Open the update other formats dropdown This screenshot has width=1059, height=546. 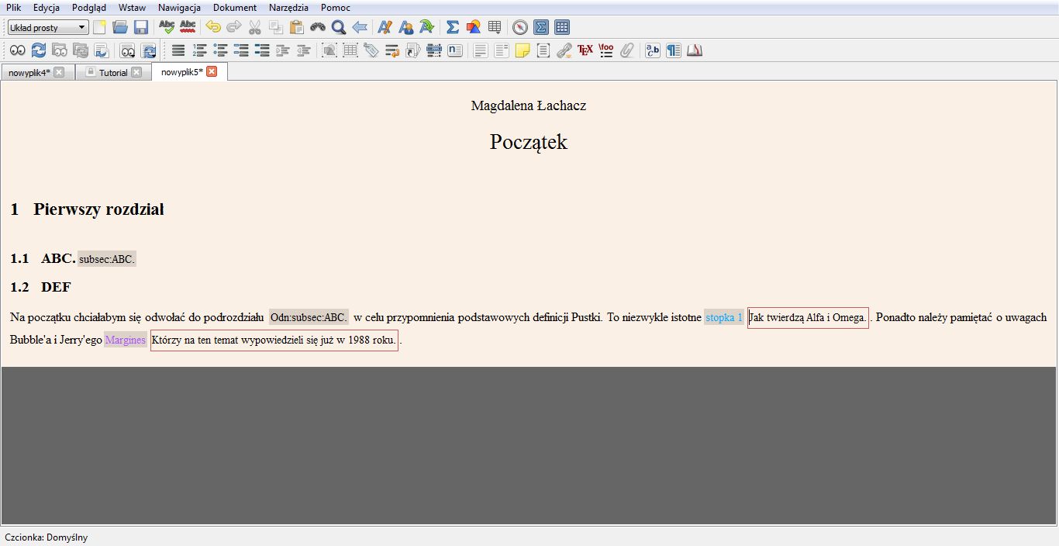point(149,50)
